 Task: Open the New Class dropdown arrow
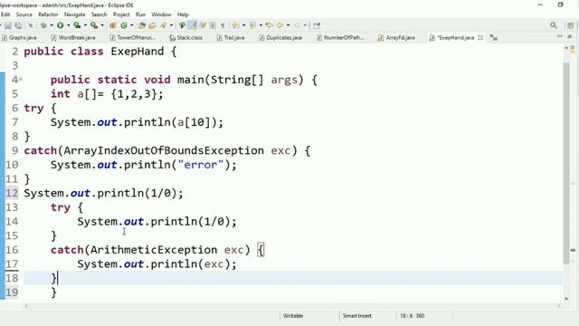tap(132, 25)
